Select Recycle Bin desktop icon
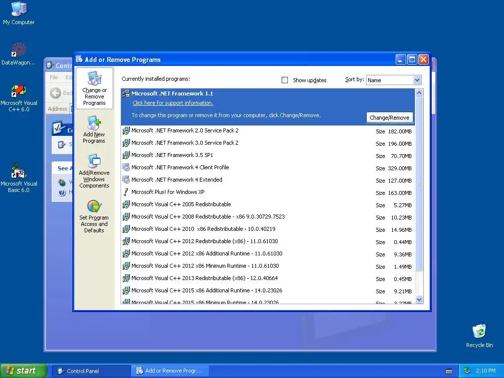This screenshot has height=378, width=504. click(x=479, y=331)
